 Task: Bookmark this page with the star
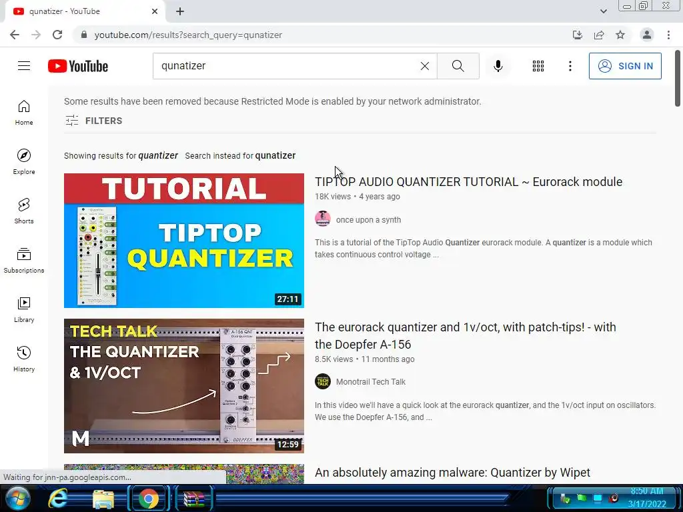620,35
